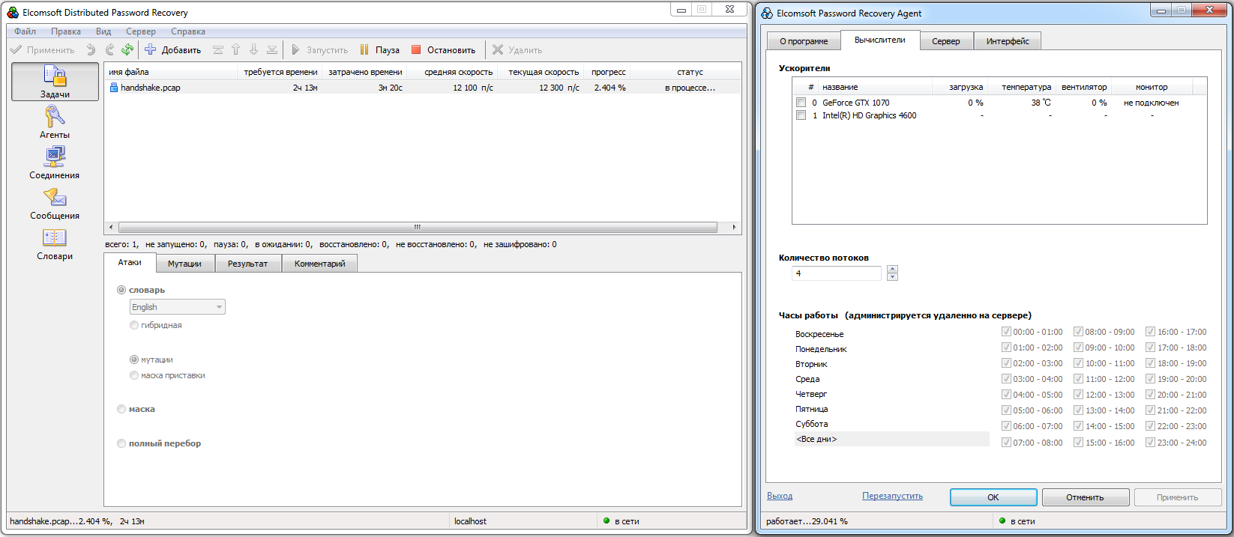Open the Словари sidebar icon

55,243
